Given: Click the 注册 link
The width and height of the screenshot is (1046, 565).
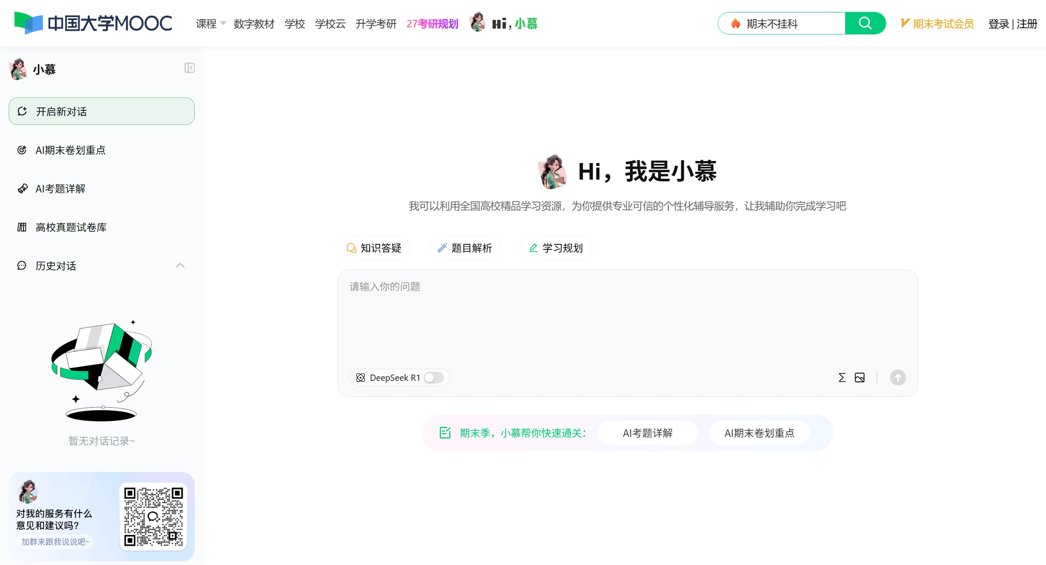Looking at the screenshot, I should pyautogui.click(x=1027, y=24).
